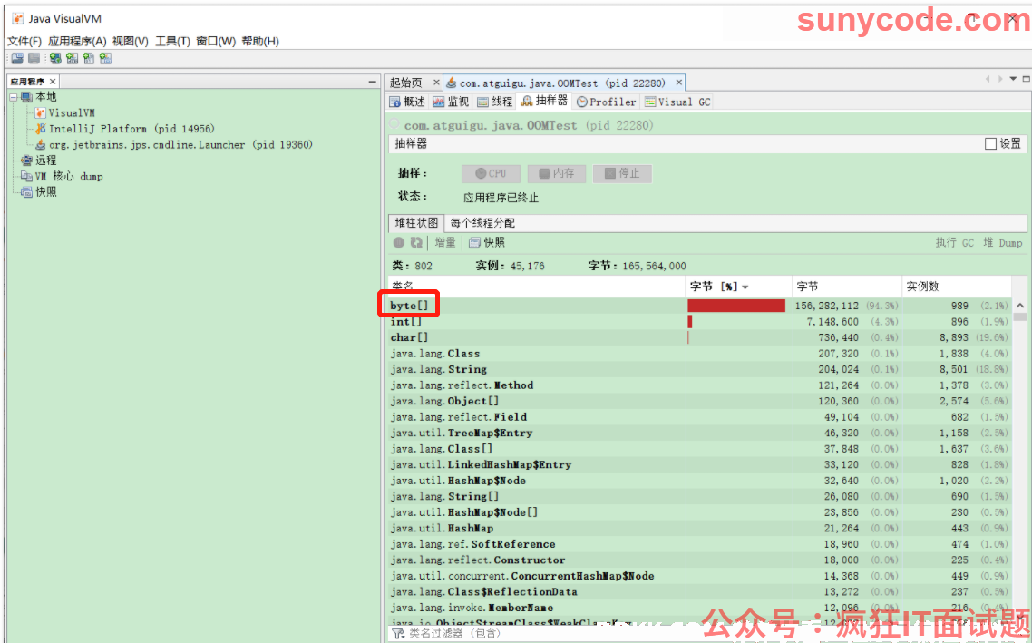
Task: Click the red bar for byte[]
Action: pyautogui.click(x=736, y=306)
